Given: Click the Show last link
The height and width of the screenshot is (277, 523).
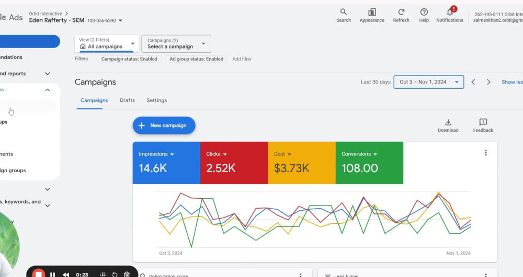Looking at the screenshot, I should (x=512, y=82).
